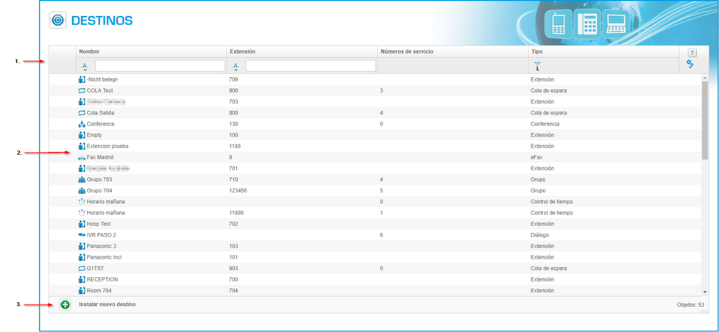Click the queue icon of COLA Test

coord(82,90)
